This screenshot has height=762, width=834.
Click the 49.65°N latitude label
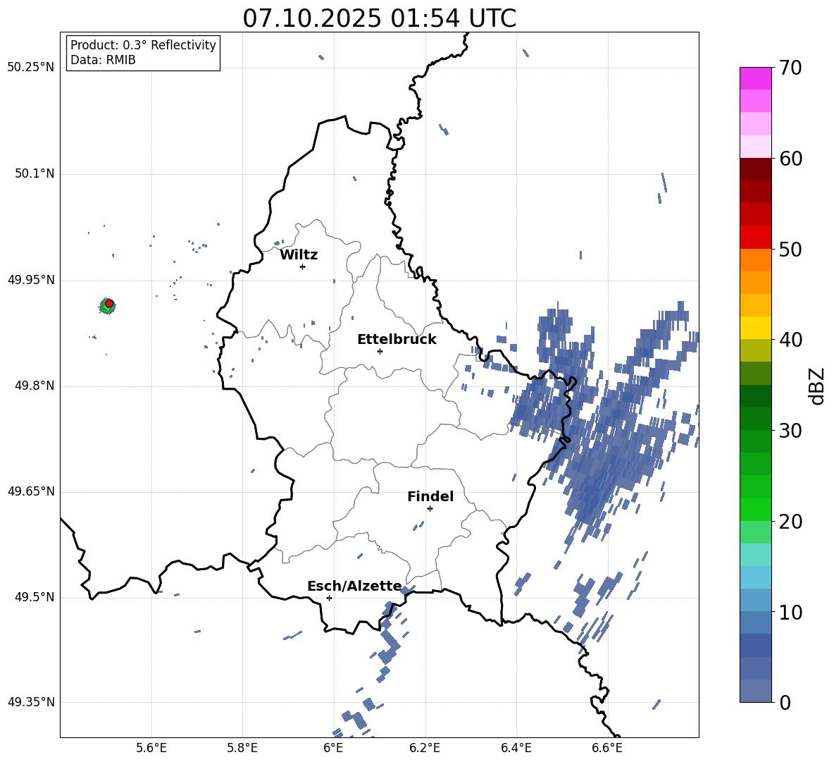31,491
